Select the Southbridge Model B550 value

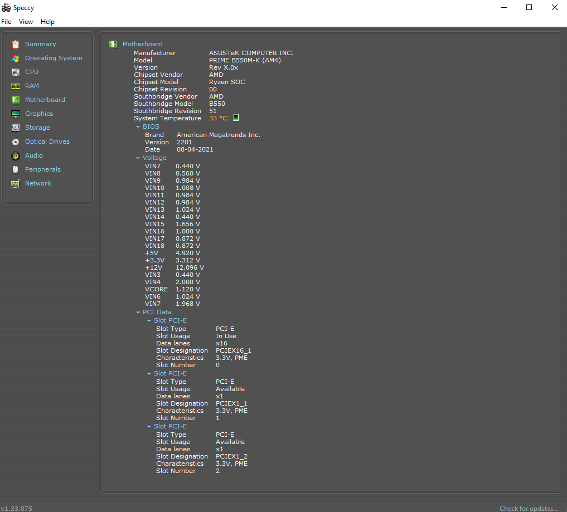tap(217, 104)
